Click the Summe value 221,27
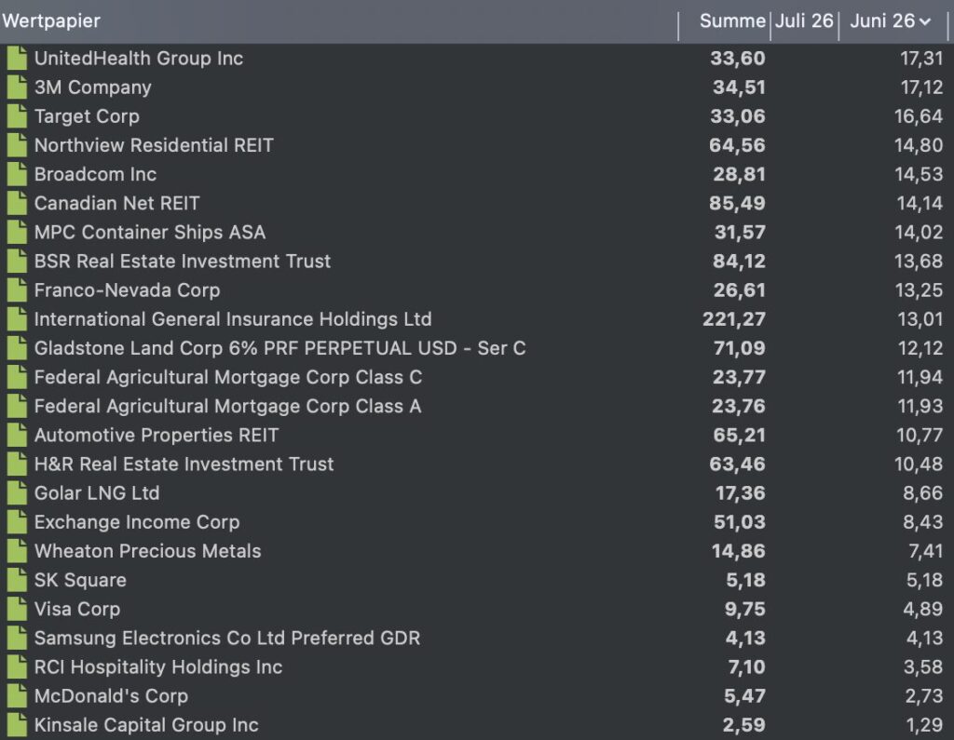This screenshot has height=740, width=954. [x=734, y=319]
